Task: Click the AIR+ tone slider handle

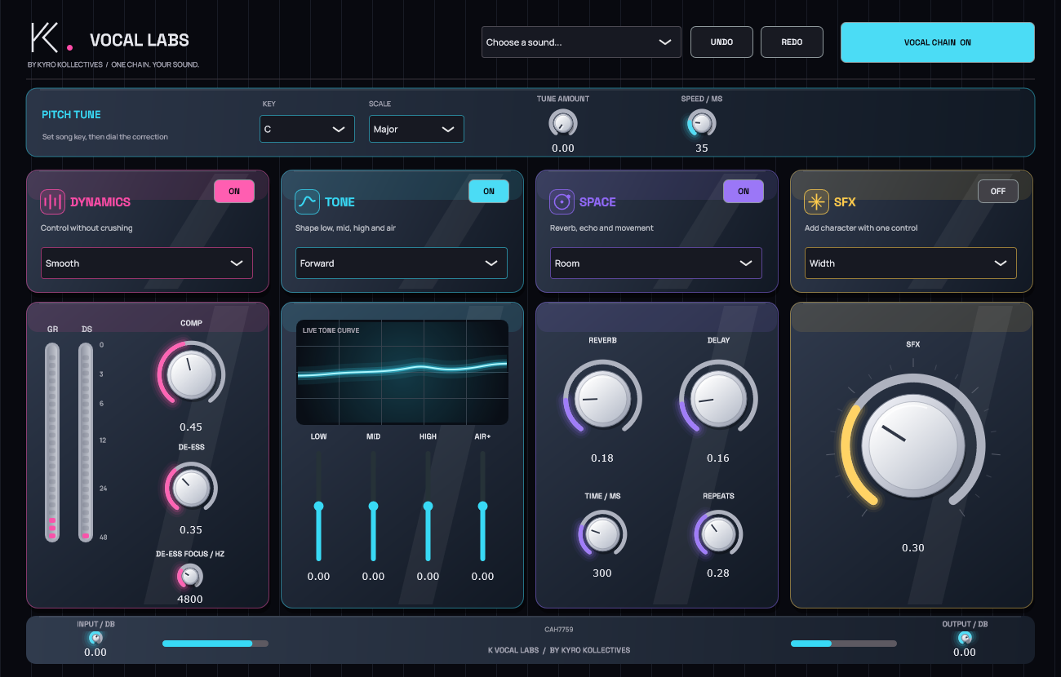Action: coord(482,507)
